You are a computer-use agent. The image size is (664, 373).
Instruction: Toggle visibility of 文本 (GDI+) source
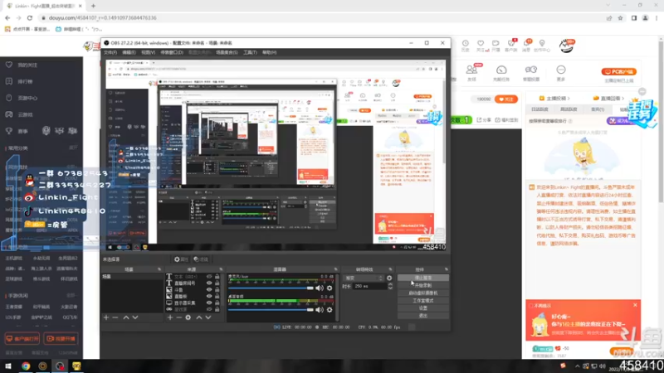[x=209, y=277]
